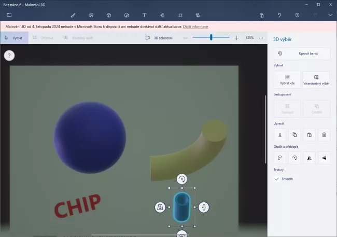Rotate the object left

pyautogui.click(x=279, y=158)
